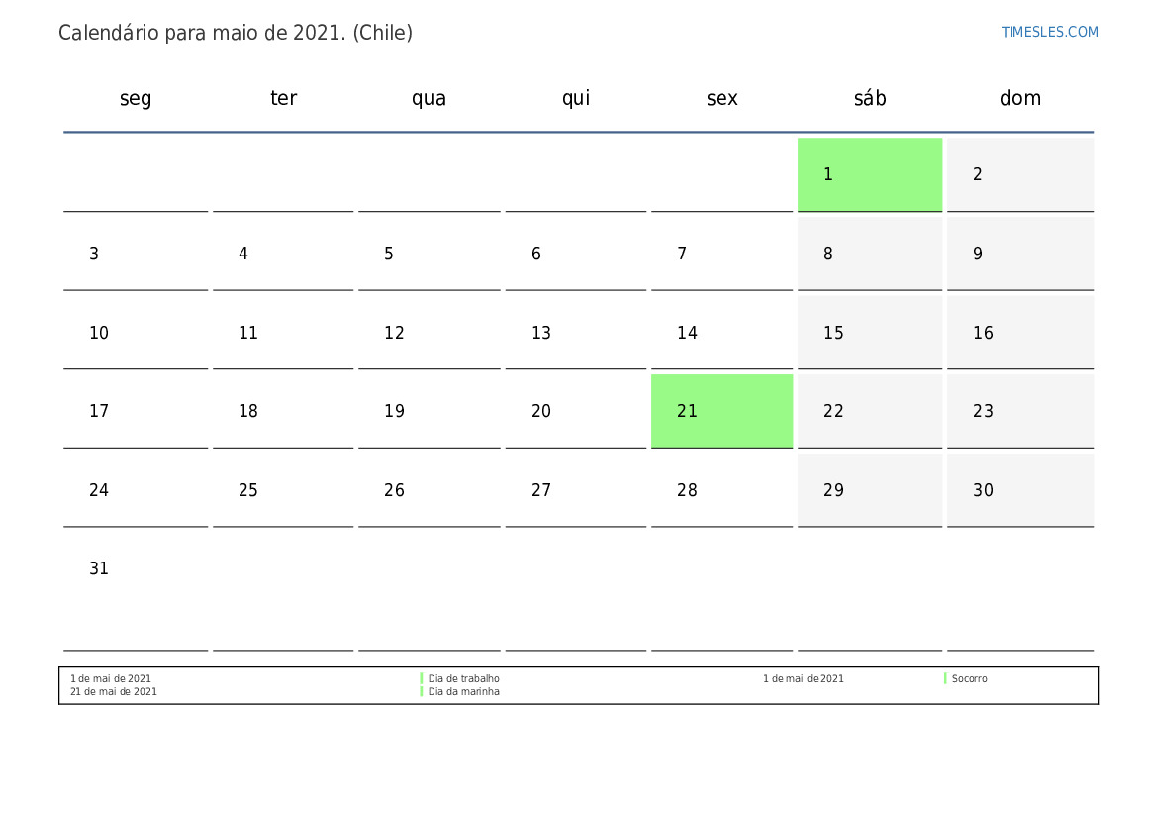Open the TIMESLES.COM link
The image size is (1157, 819).
(1049, 32)
